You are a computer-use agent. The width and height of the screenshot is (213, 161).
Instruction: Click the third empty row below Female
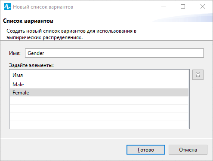pyautogui.click(x=99, y=117)
